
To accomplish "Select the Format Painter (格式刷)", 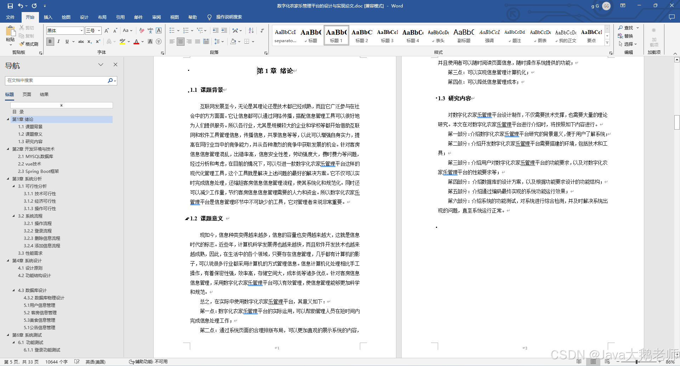I will coord(29,44).
